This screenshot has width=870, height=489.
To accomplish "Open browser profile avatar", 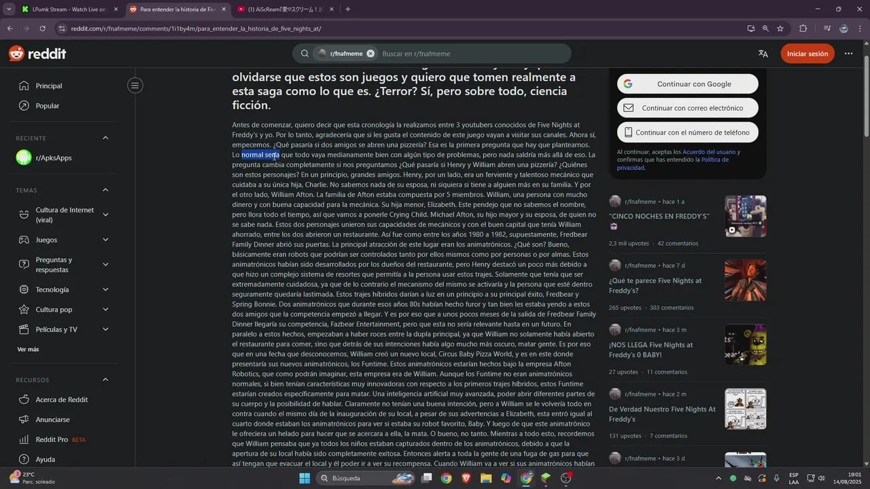I will pyautogui.click(x=843, y=29).
